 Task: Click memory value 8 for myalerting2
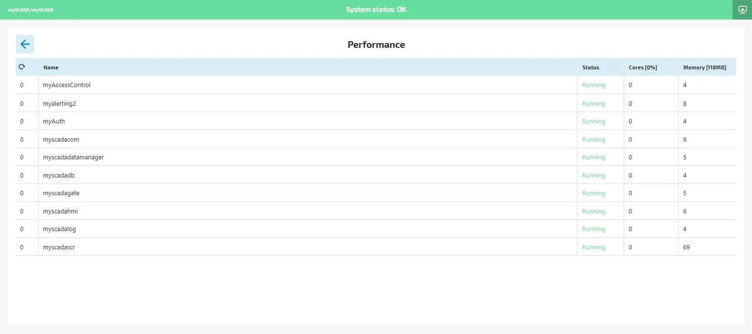point(685,103)
